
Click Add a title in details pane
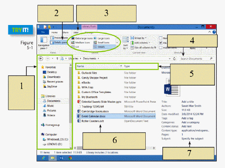pyautogui.click(x=188, y=102)
